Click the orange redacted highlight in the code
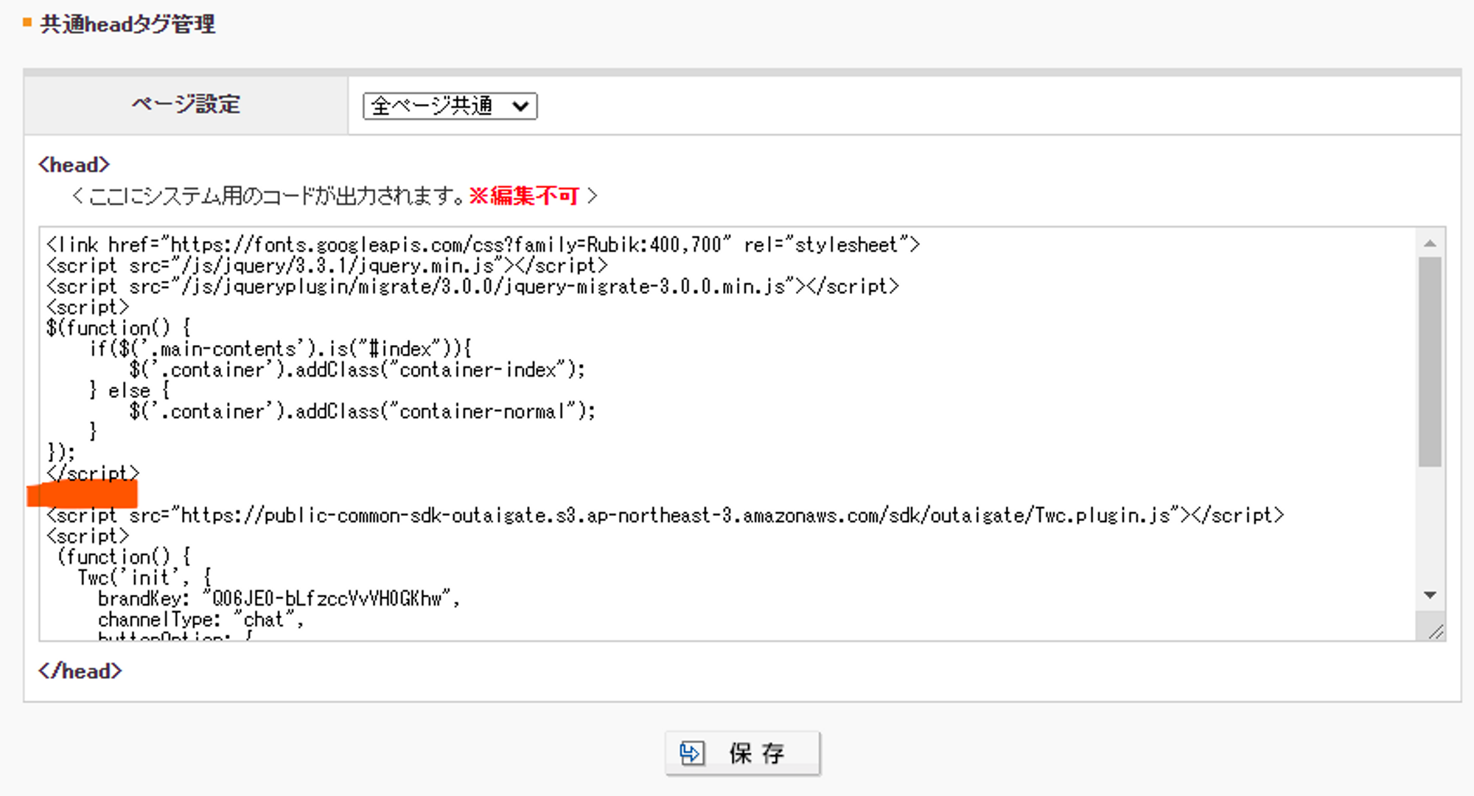The height and width of the screenshot is (796, 1474). 83,495
